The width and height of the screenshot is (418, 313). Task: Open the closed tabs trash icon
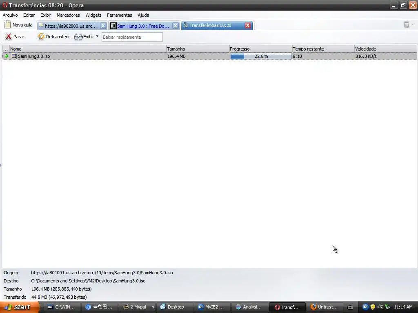(408, 25)
